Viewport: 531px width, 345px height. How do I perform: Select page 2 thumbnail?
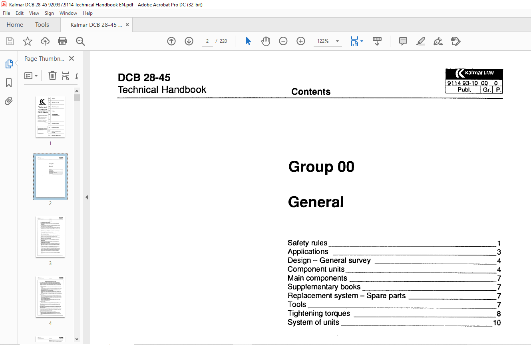[x=50, y=177]
